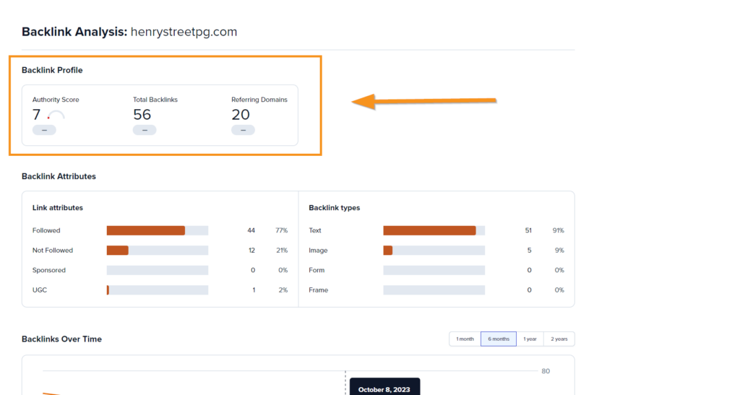Click the Text backlink type bar
The image size is (740, 395).
tap(434, 230)
